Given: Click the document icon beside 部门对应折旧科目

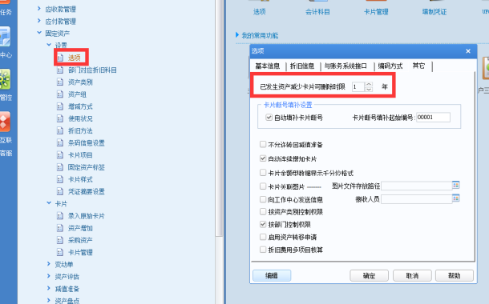Looking at the screenshot, I should 60,70.
